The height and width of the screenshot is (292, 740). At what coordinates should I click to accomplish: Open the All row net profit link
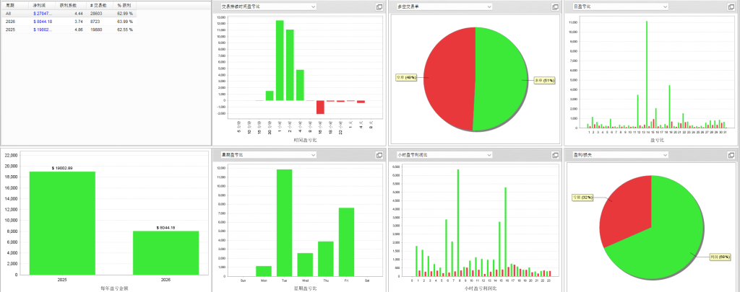(44, 13)
